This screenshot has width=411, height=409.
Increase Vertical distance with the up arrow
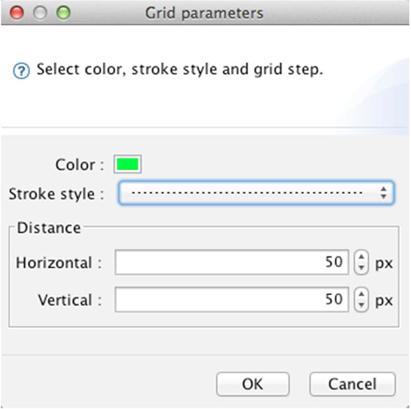click(x=361, y=294)
